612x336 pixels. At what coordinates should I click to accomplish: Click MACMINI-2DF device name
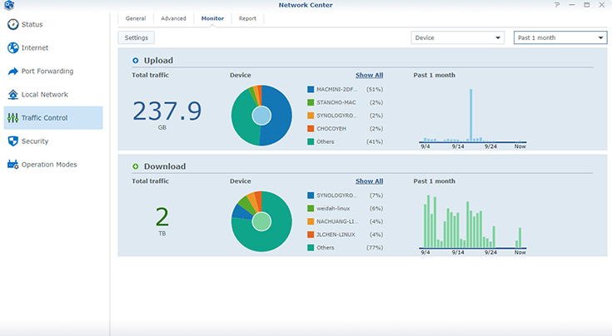click(337, 89)
